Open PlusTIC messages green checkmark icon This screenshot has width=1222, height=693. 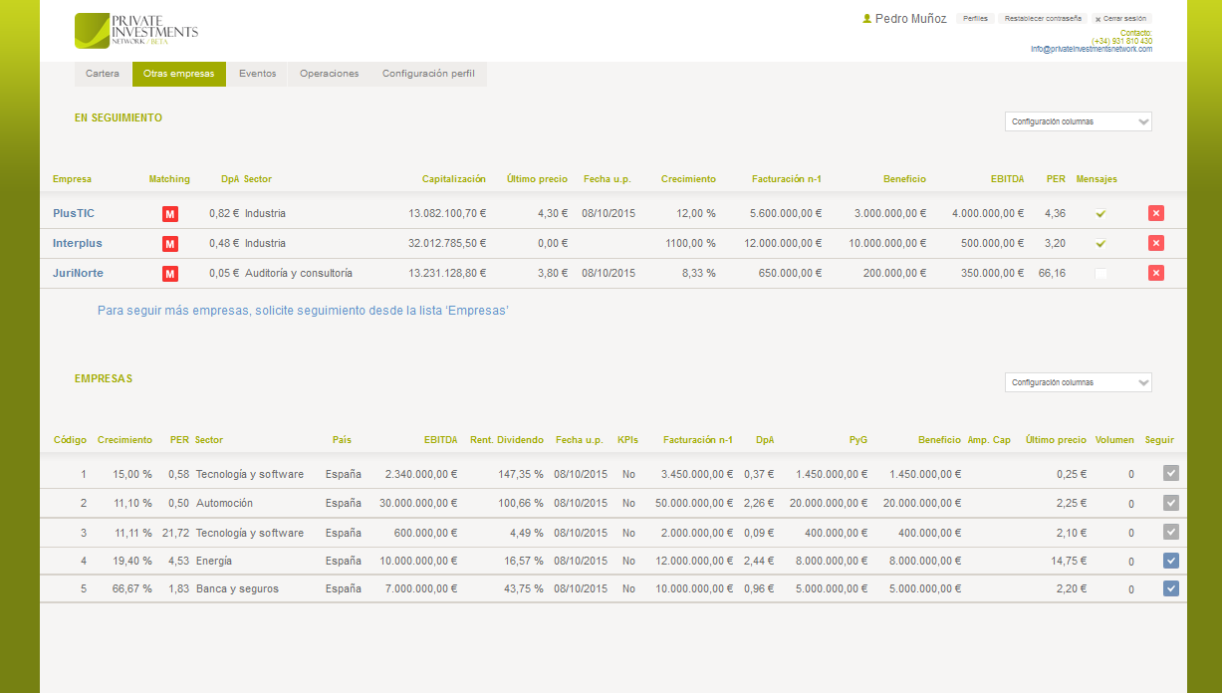point(1100,214)
